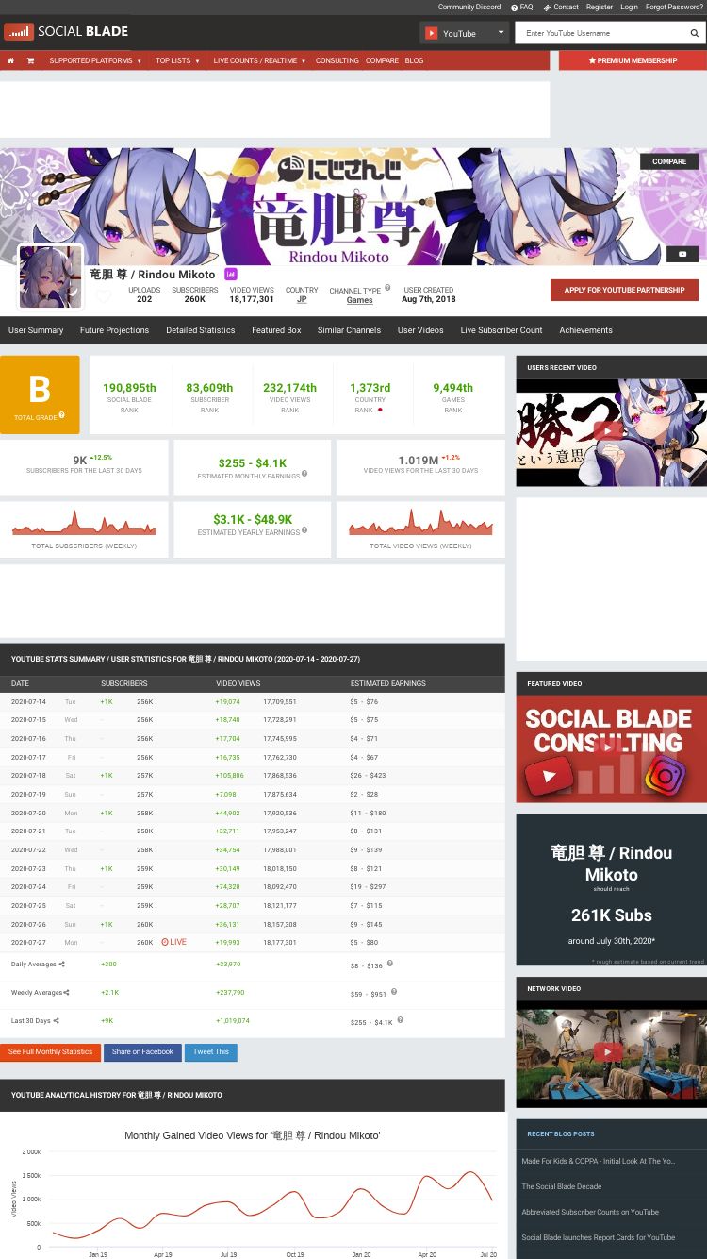Click the Total Video Views weekly sparkline
This screenshot has height=1259, width=707.
[x=420, y=522]
